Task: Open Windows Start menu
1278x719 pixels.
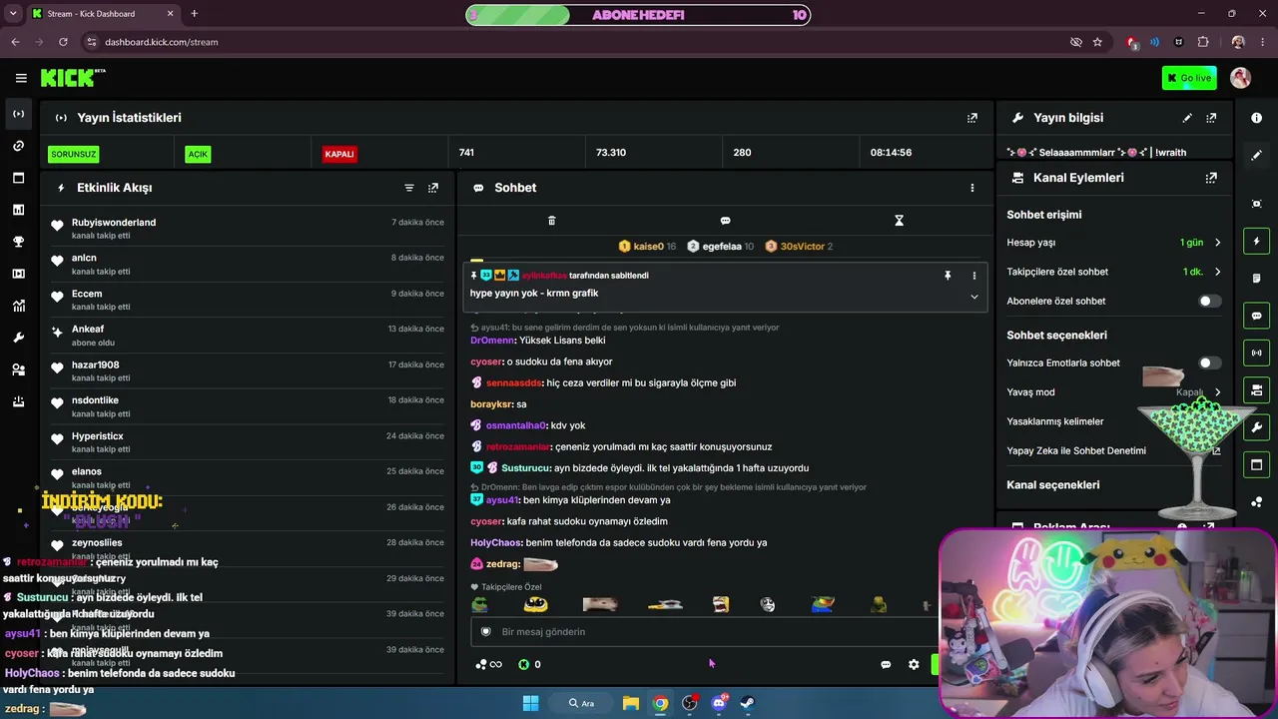Action: click(530, 703)
